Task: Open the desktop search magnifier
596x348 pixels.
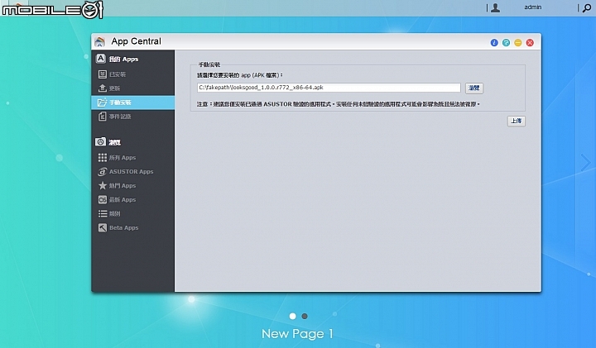Action: pyautogui.click(x=587, y=7)
